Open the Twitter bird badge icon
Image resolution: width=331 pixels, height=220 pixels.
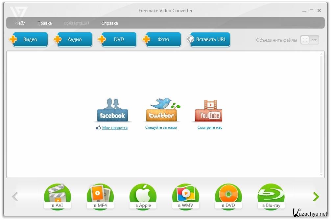tap(161, 110)
